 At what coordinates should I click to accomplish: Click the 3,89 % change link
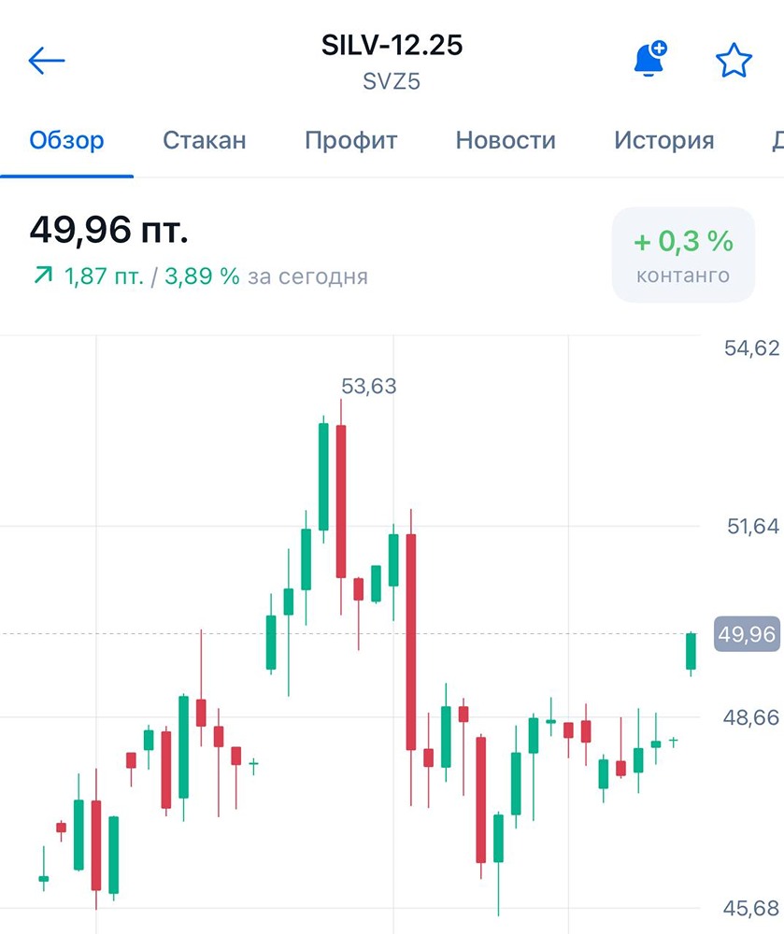(198, 276)
